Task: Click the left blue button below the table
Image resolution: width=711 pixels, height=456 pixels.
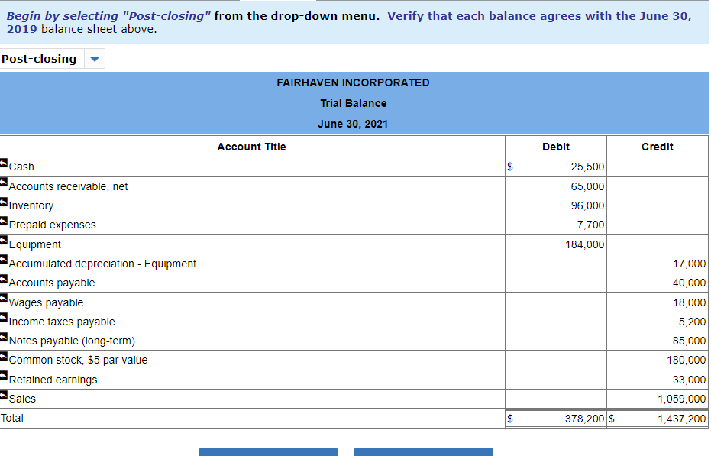Action: pos(268,452)
